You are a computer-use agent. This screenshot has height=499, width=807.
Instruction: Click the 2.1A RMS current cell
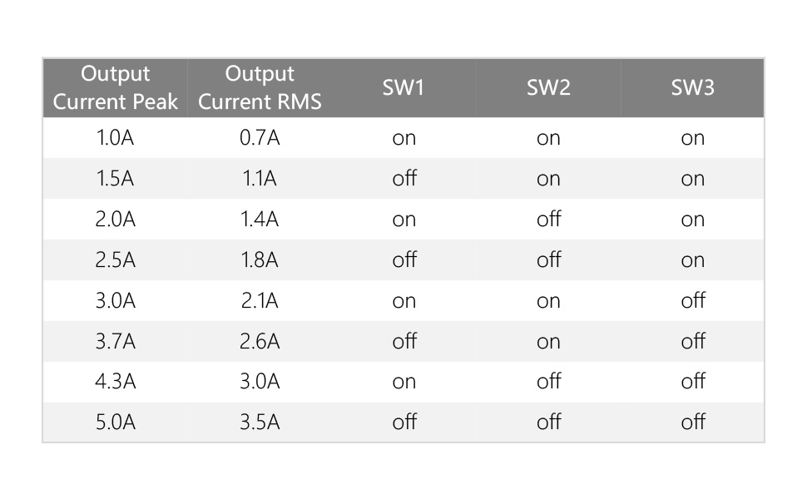(x=260, y=300)
